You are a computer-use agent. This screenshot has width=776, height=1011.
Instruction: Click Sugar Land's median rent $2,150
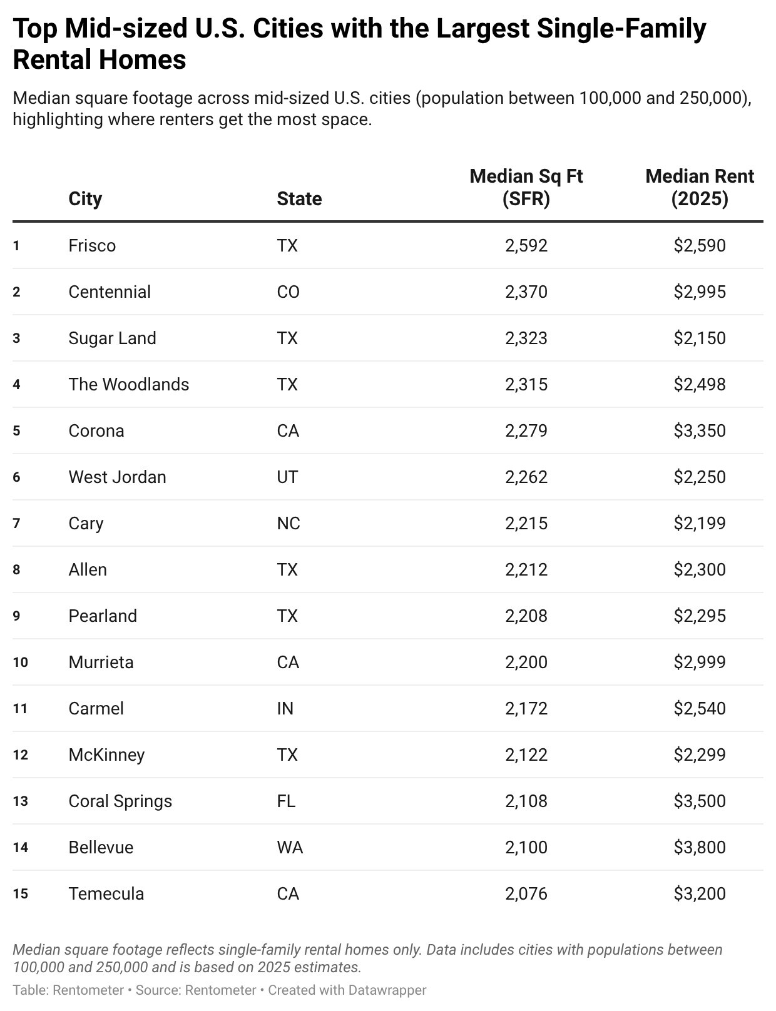click(x=700, y=338)
